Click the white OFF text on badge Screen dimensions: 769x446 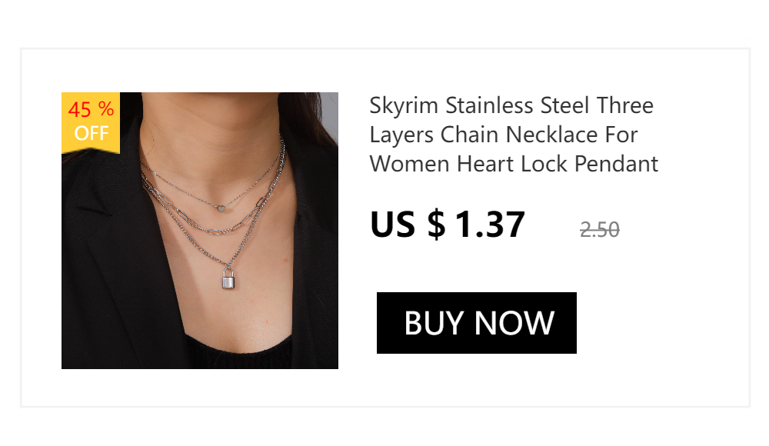point(92,134)
